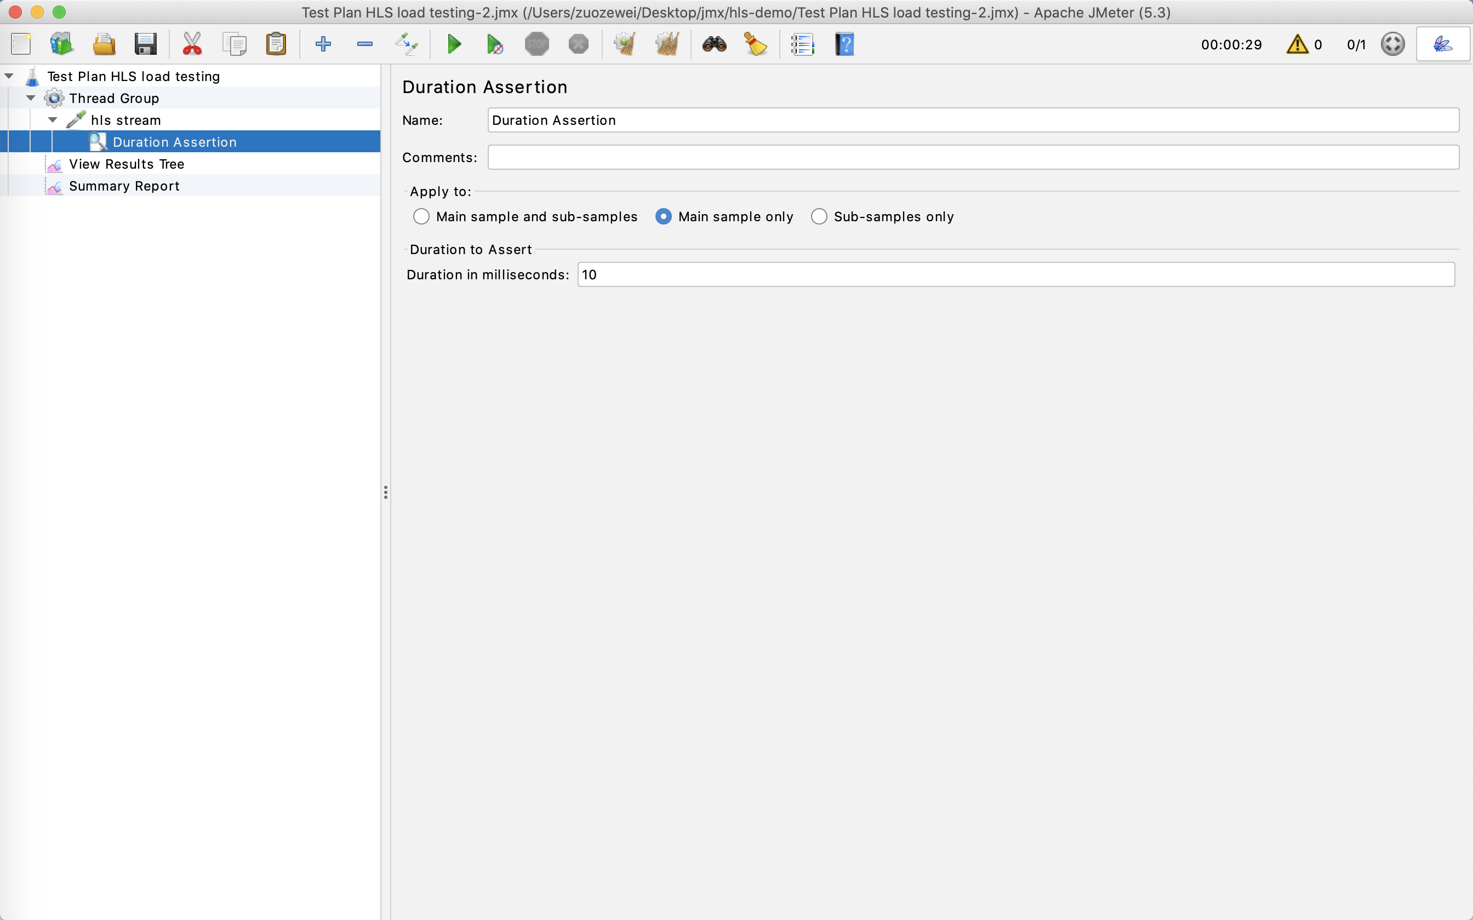Image resolution: width=1473 pixels, height=920 pixels.
Task: Click the Duration in milliseconds field
Action: pyautogui.click(x=1015, y=274)
